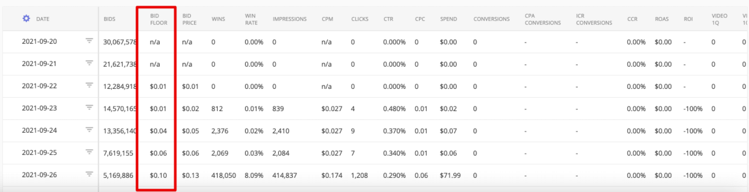Open filter icon for row 2021-09-25
The height and width of the screenshot is (192, 749).
coord(89,153)
